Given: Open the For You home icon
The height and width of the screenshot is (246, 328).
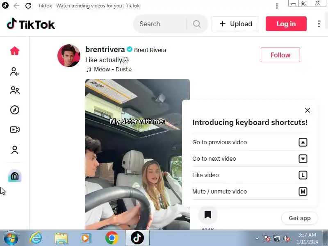Looking at the screenshot, I should click(15, 51).
